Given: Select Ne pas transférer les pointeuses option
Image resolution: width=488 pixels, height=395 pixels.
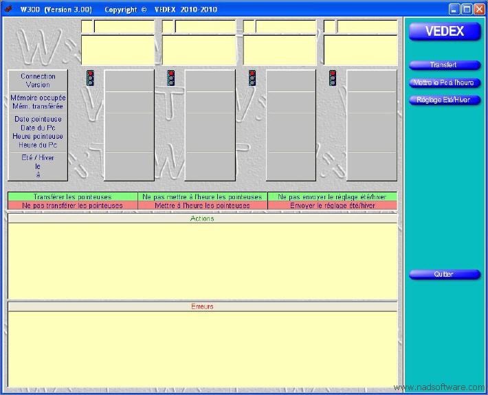Looking at the screenshot, I should pyautogui.click(x=73, y=205).
